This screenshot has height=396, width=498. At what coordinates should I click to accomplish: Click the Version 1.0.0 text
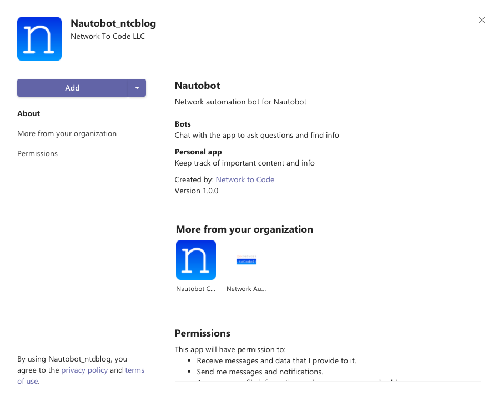[x=197, y=191]
